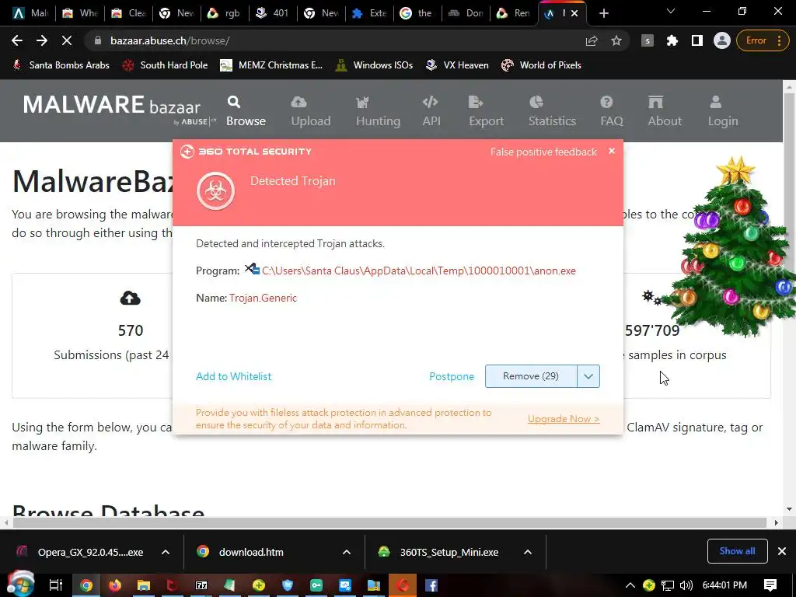Click Postpone in the Trojan alert

coord(452,376)
